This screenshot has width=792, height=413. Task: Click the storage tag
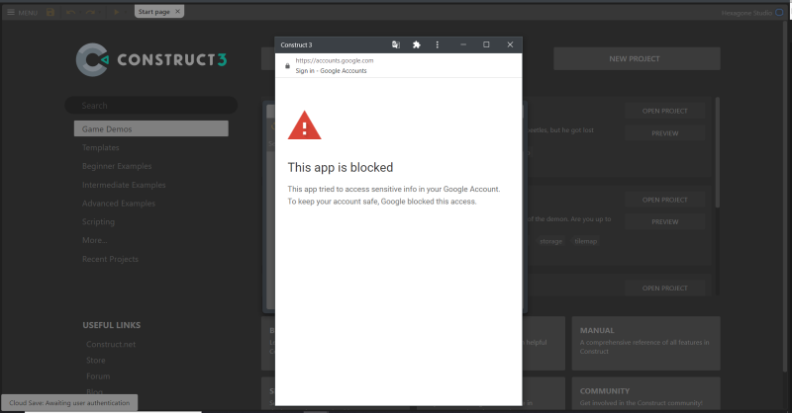(x=550, y=241)
